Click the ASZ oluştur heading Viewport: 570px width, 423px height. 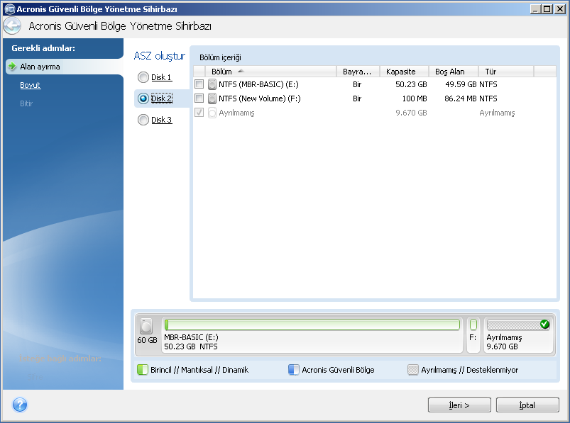click(x=159, y=56)
